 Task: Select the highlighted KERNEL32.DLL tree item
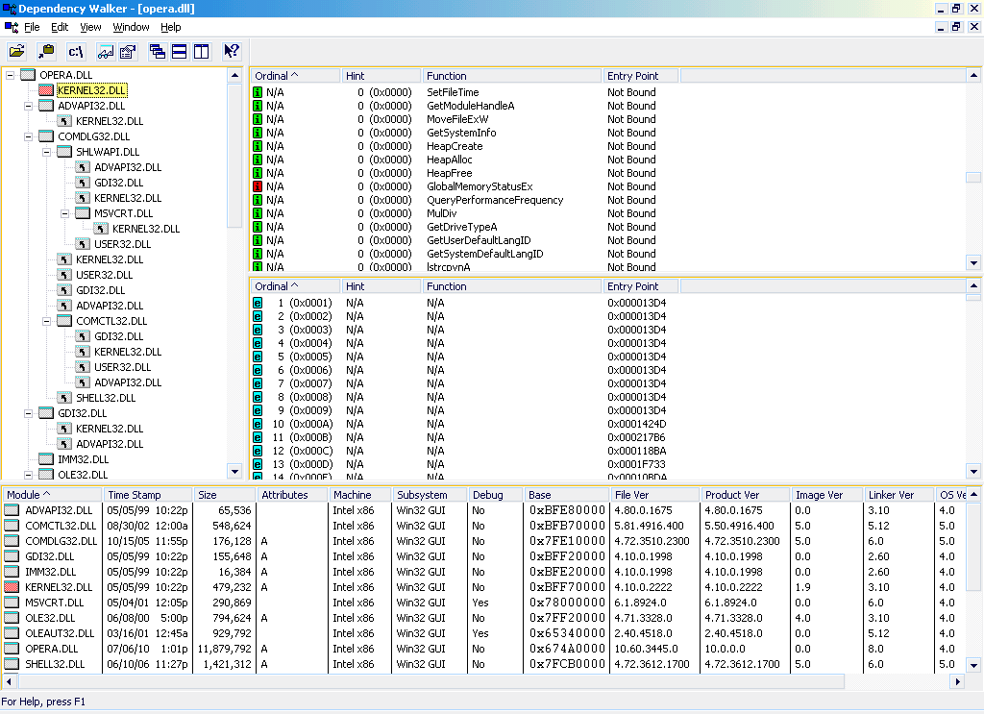(x=91, y=90)
